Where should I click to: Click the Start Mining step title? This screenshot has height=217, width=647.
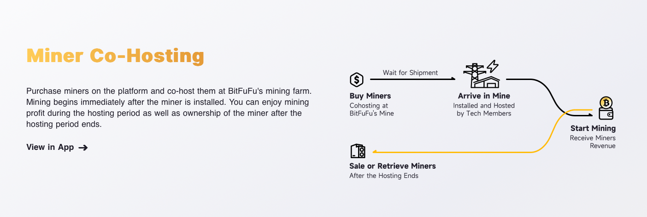pos(593,128)
